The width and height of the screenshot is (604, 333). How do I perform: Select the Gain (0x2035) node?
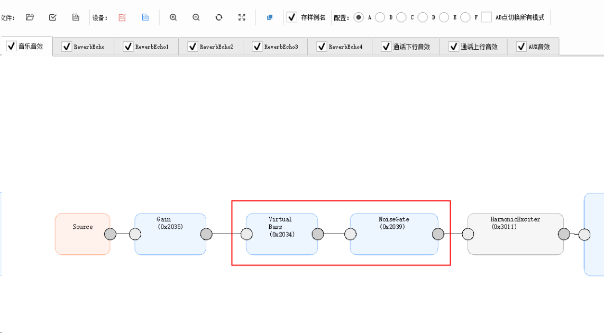[170, 234]
